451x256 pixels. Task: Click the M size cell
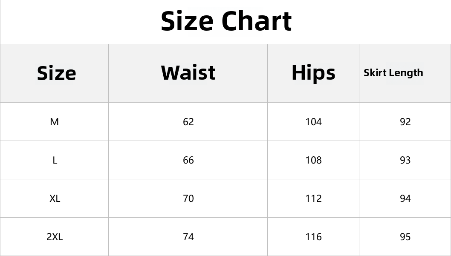(x=55, y=122)
